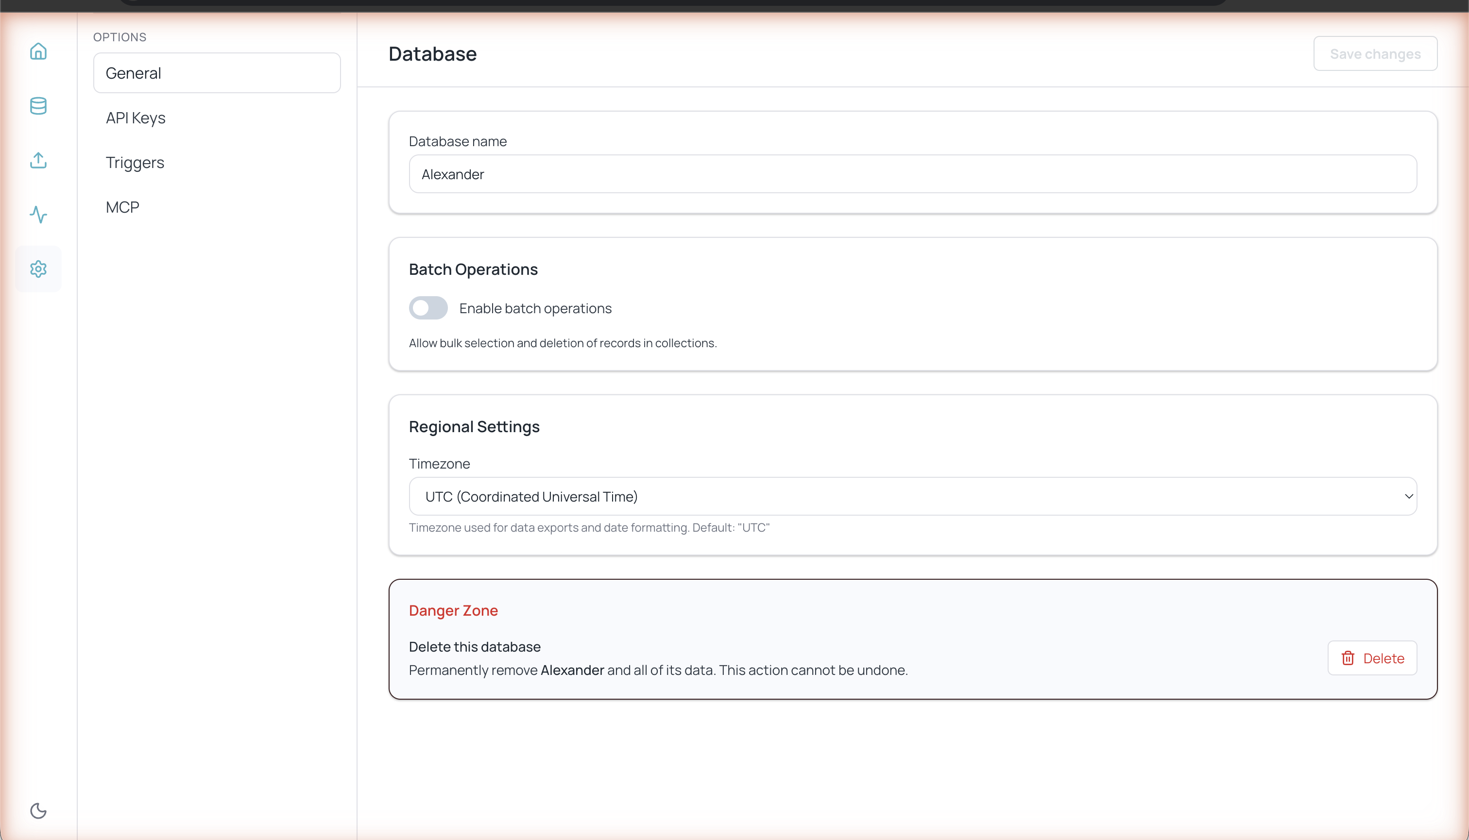This screenshot has width=1469, height=840.
Task: Expand the UTC timezone selection list
Action: click(912, 496)
